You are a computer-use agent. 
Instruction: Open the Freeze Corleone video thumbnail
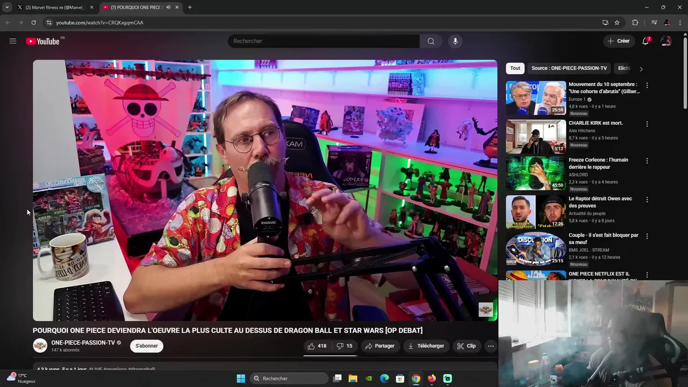tap(536, 173)
